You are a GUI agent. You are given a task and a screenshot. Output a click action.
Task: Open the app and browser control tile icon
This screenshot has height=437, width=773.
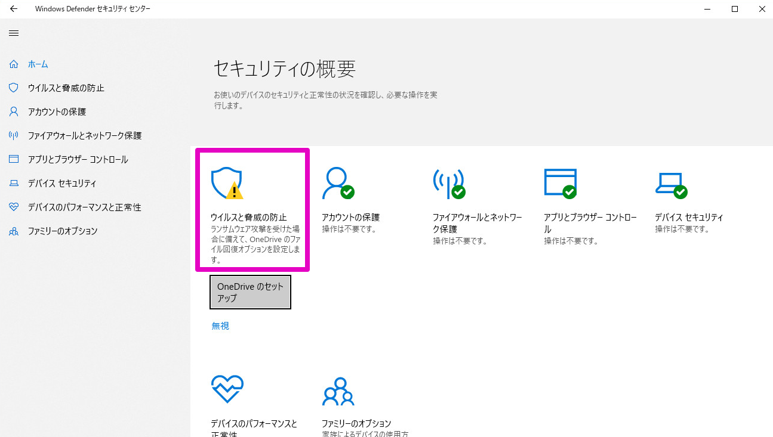click(560, 183)
